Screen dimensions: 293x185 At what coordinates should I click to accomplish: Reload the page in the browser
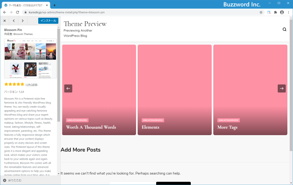18,12
